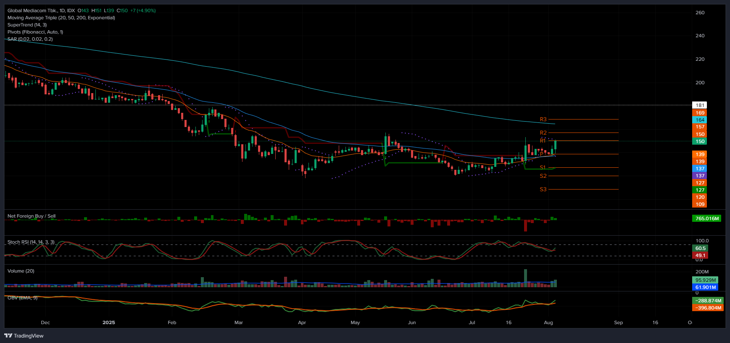Select the Volume (20) pane label

point(21,271)
